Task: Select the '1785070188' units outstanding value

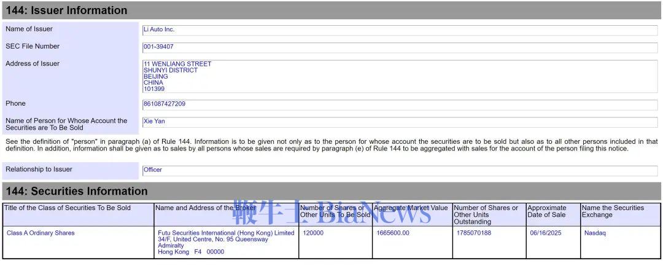Action: point(474,233)
